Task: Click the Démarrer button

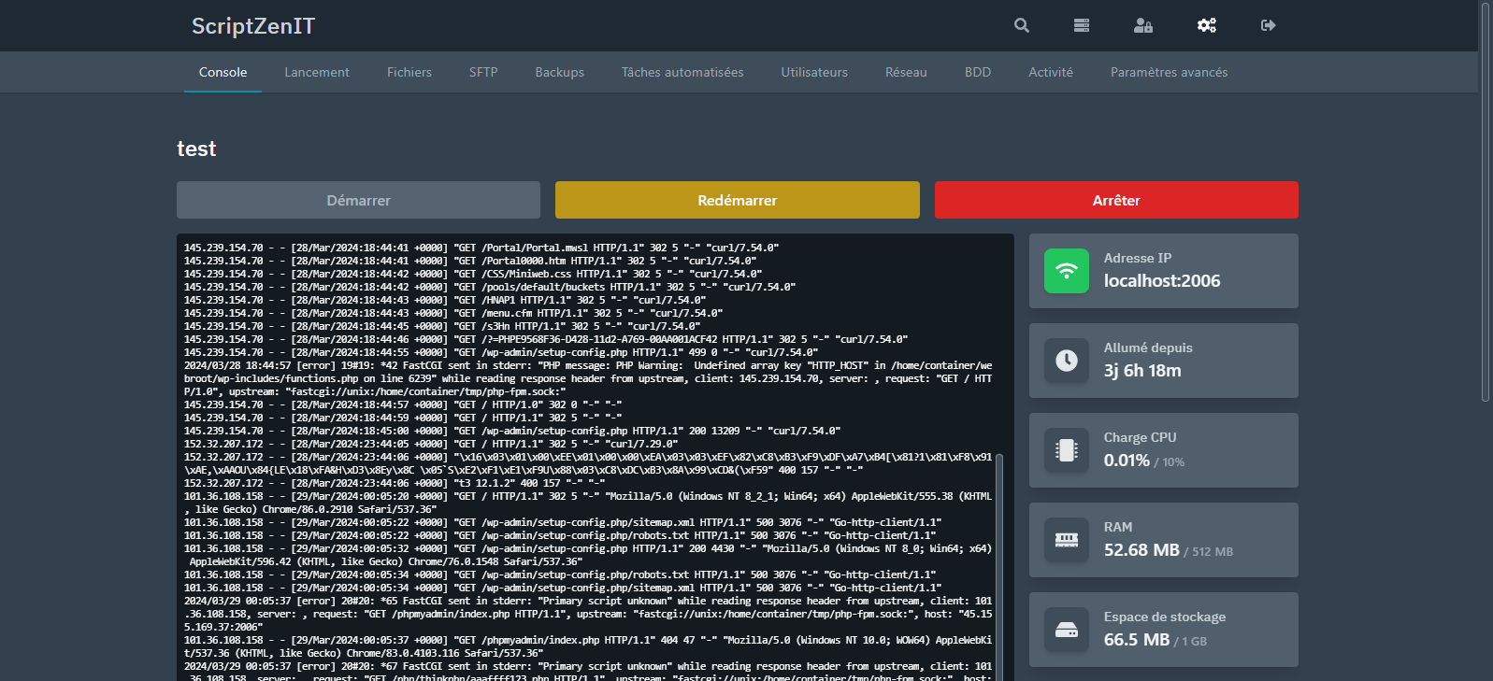Action: (358, 200)
